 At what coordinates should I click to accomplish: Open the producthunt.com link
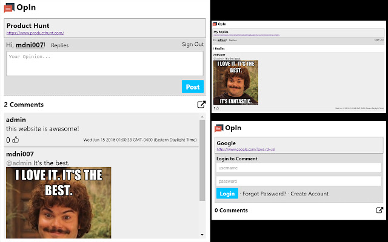point(35,33)
